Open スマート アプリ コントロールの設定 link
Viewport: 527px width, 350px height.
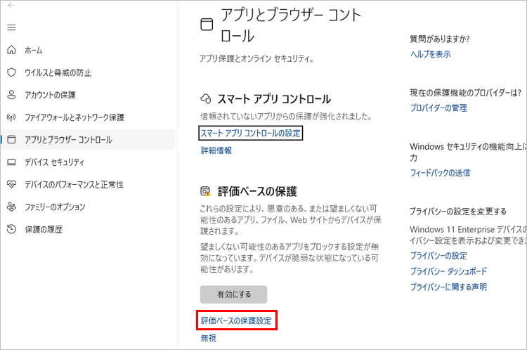251,133
